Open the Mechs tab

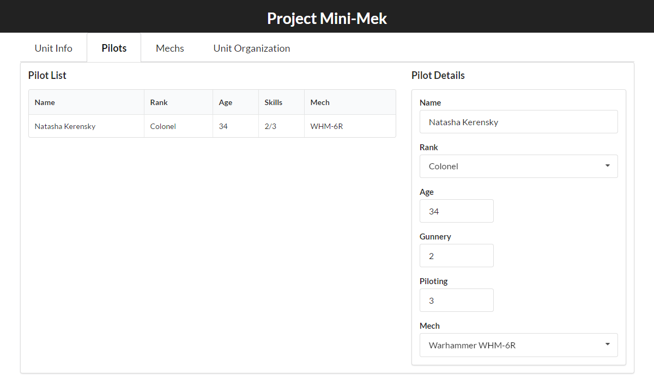[170, 48]
